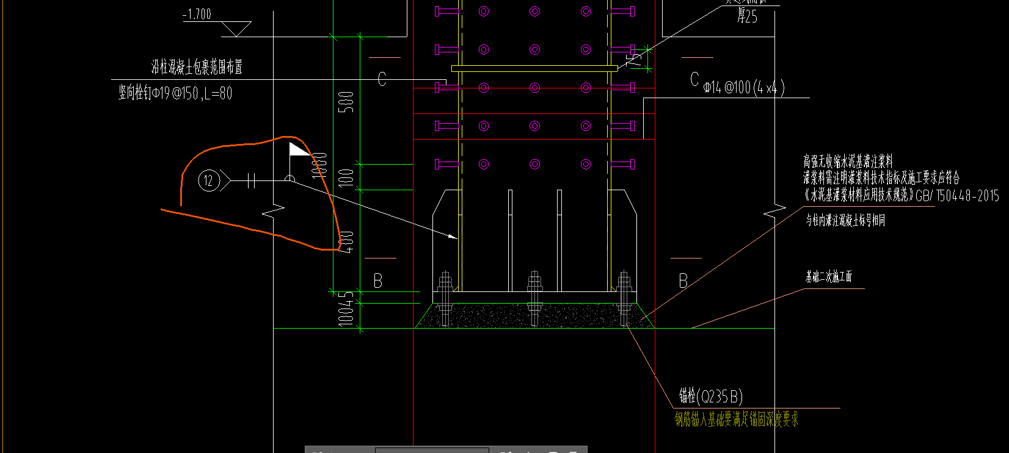Select the right anchor bolt on base plate
Screen dimensions: 1009x453
(624, 298)
